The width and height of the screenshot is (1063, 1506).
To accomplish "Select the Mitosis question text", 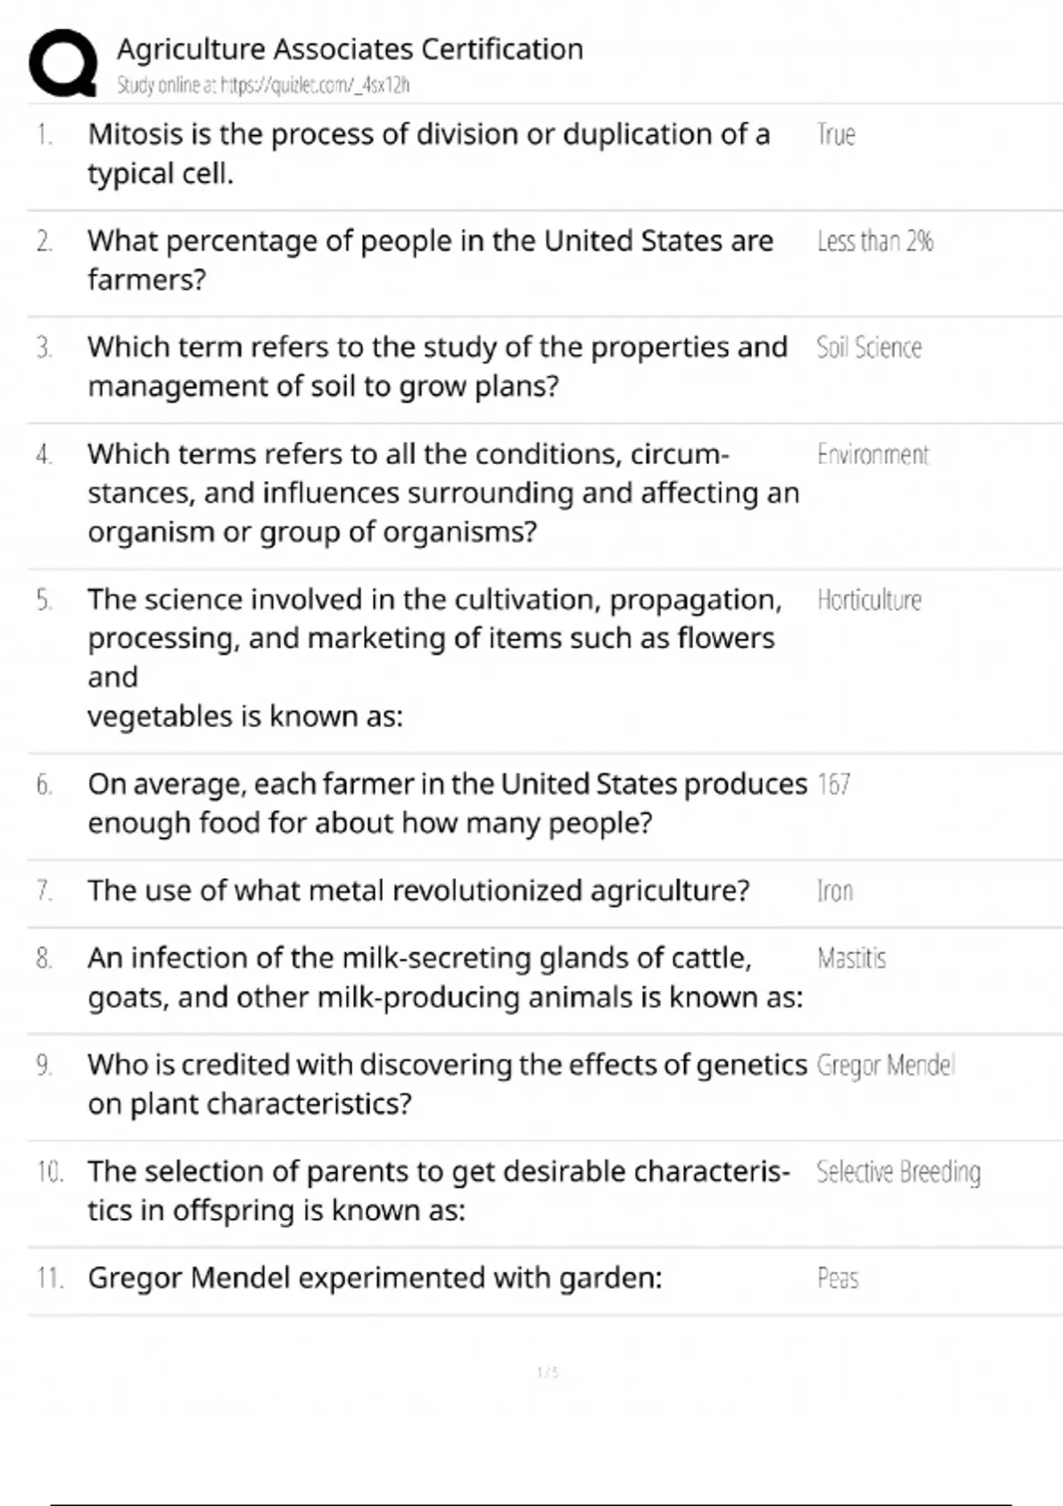I will coord(429,153).
